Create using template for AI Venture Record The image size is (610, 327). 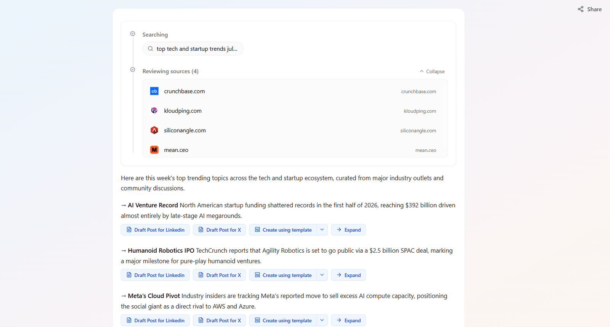point(283,230)
